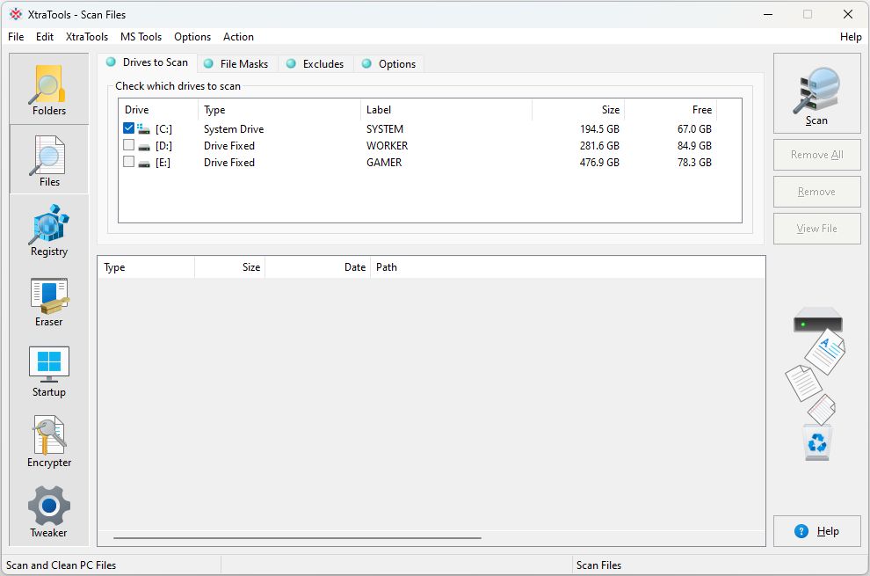Click the horizontal scrollbar in results list
This screenshot has height=576, width=870.
point(297,537)
